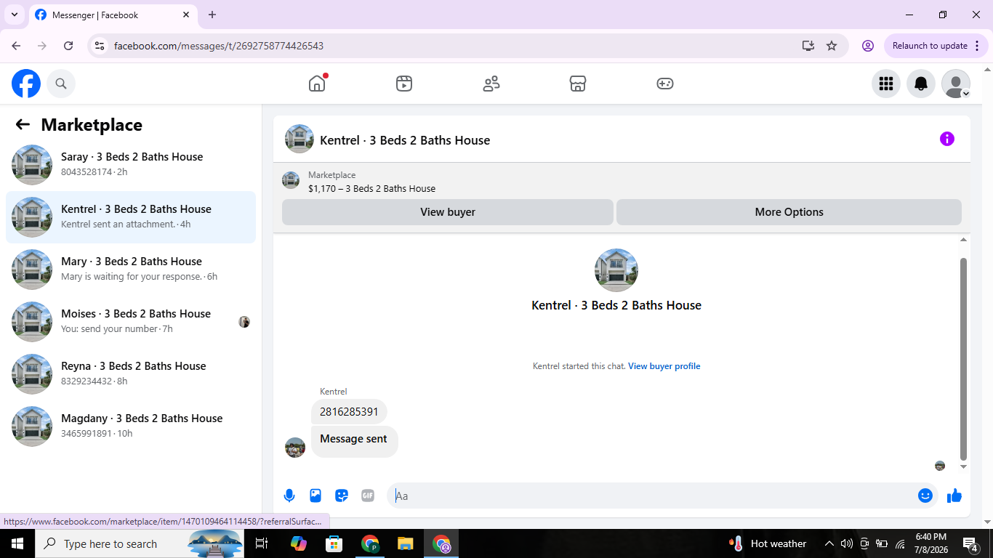Install app icon in address bar
This screenshot has width=993, height=558.
click(x=808, y=46)
